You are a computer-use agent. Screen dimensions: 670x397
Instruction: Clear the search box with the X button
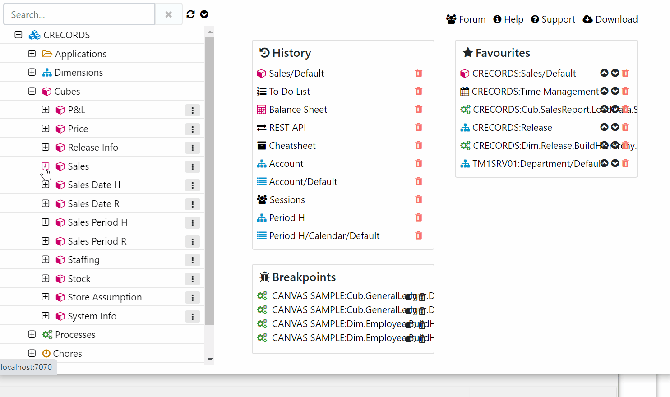(169, 14)
